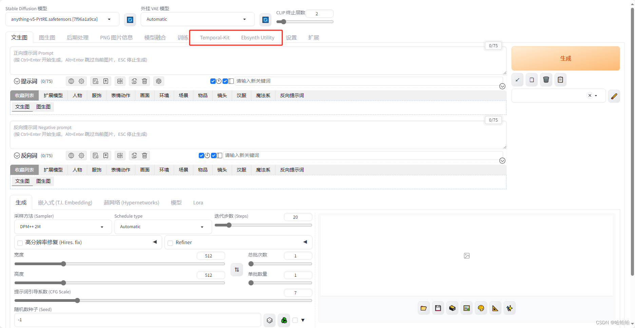The width and height of the screenshot is (635, 328).
Task: Open external VAE model dropdown
Action: 198,19
